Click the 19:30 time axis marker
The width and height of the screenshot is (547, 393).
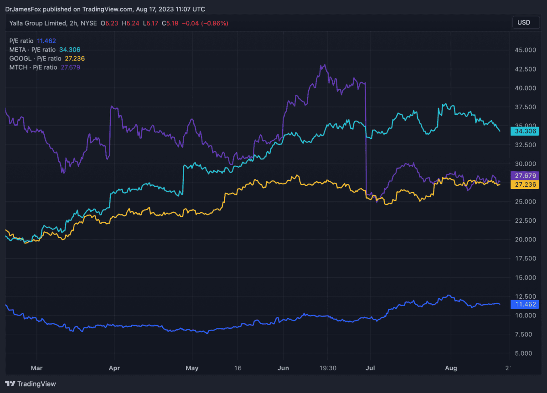328,367
